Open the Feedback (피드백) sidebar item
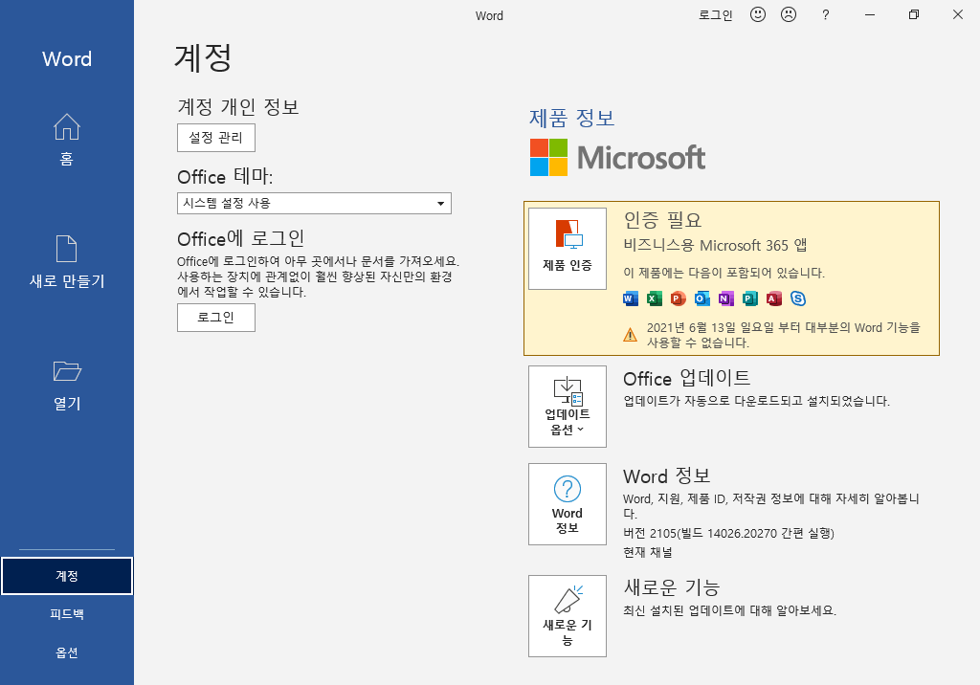This screenshot has height=685, width=980. [67, 614]
